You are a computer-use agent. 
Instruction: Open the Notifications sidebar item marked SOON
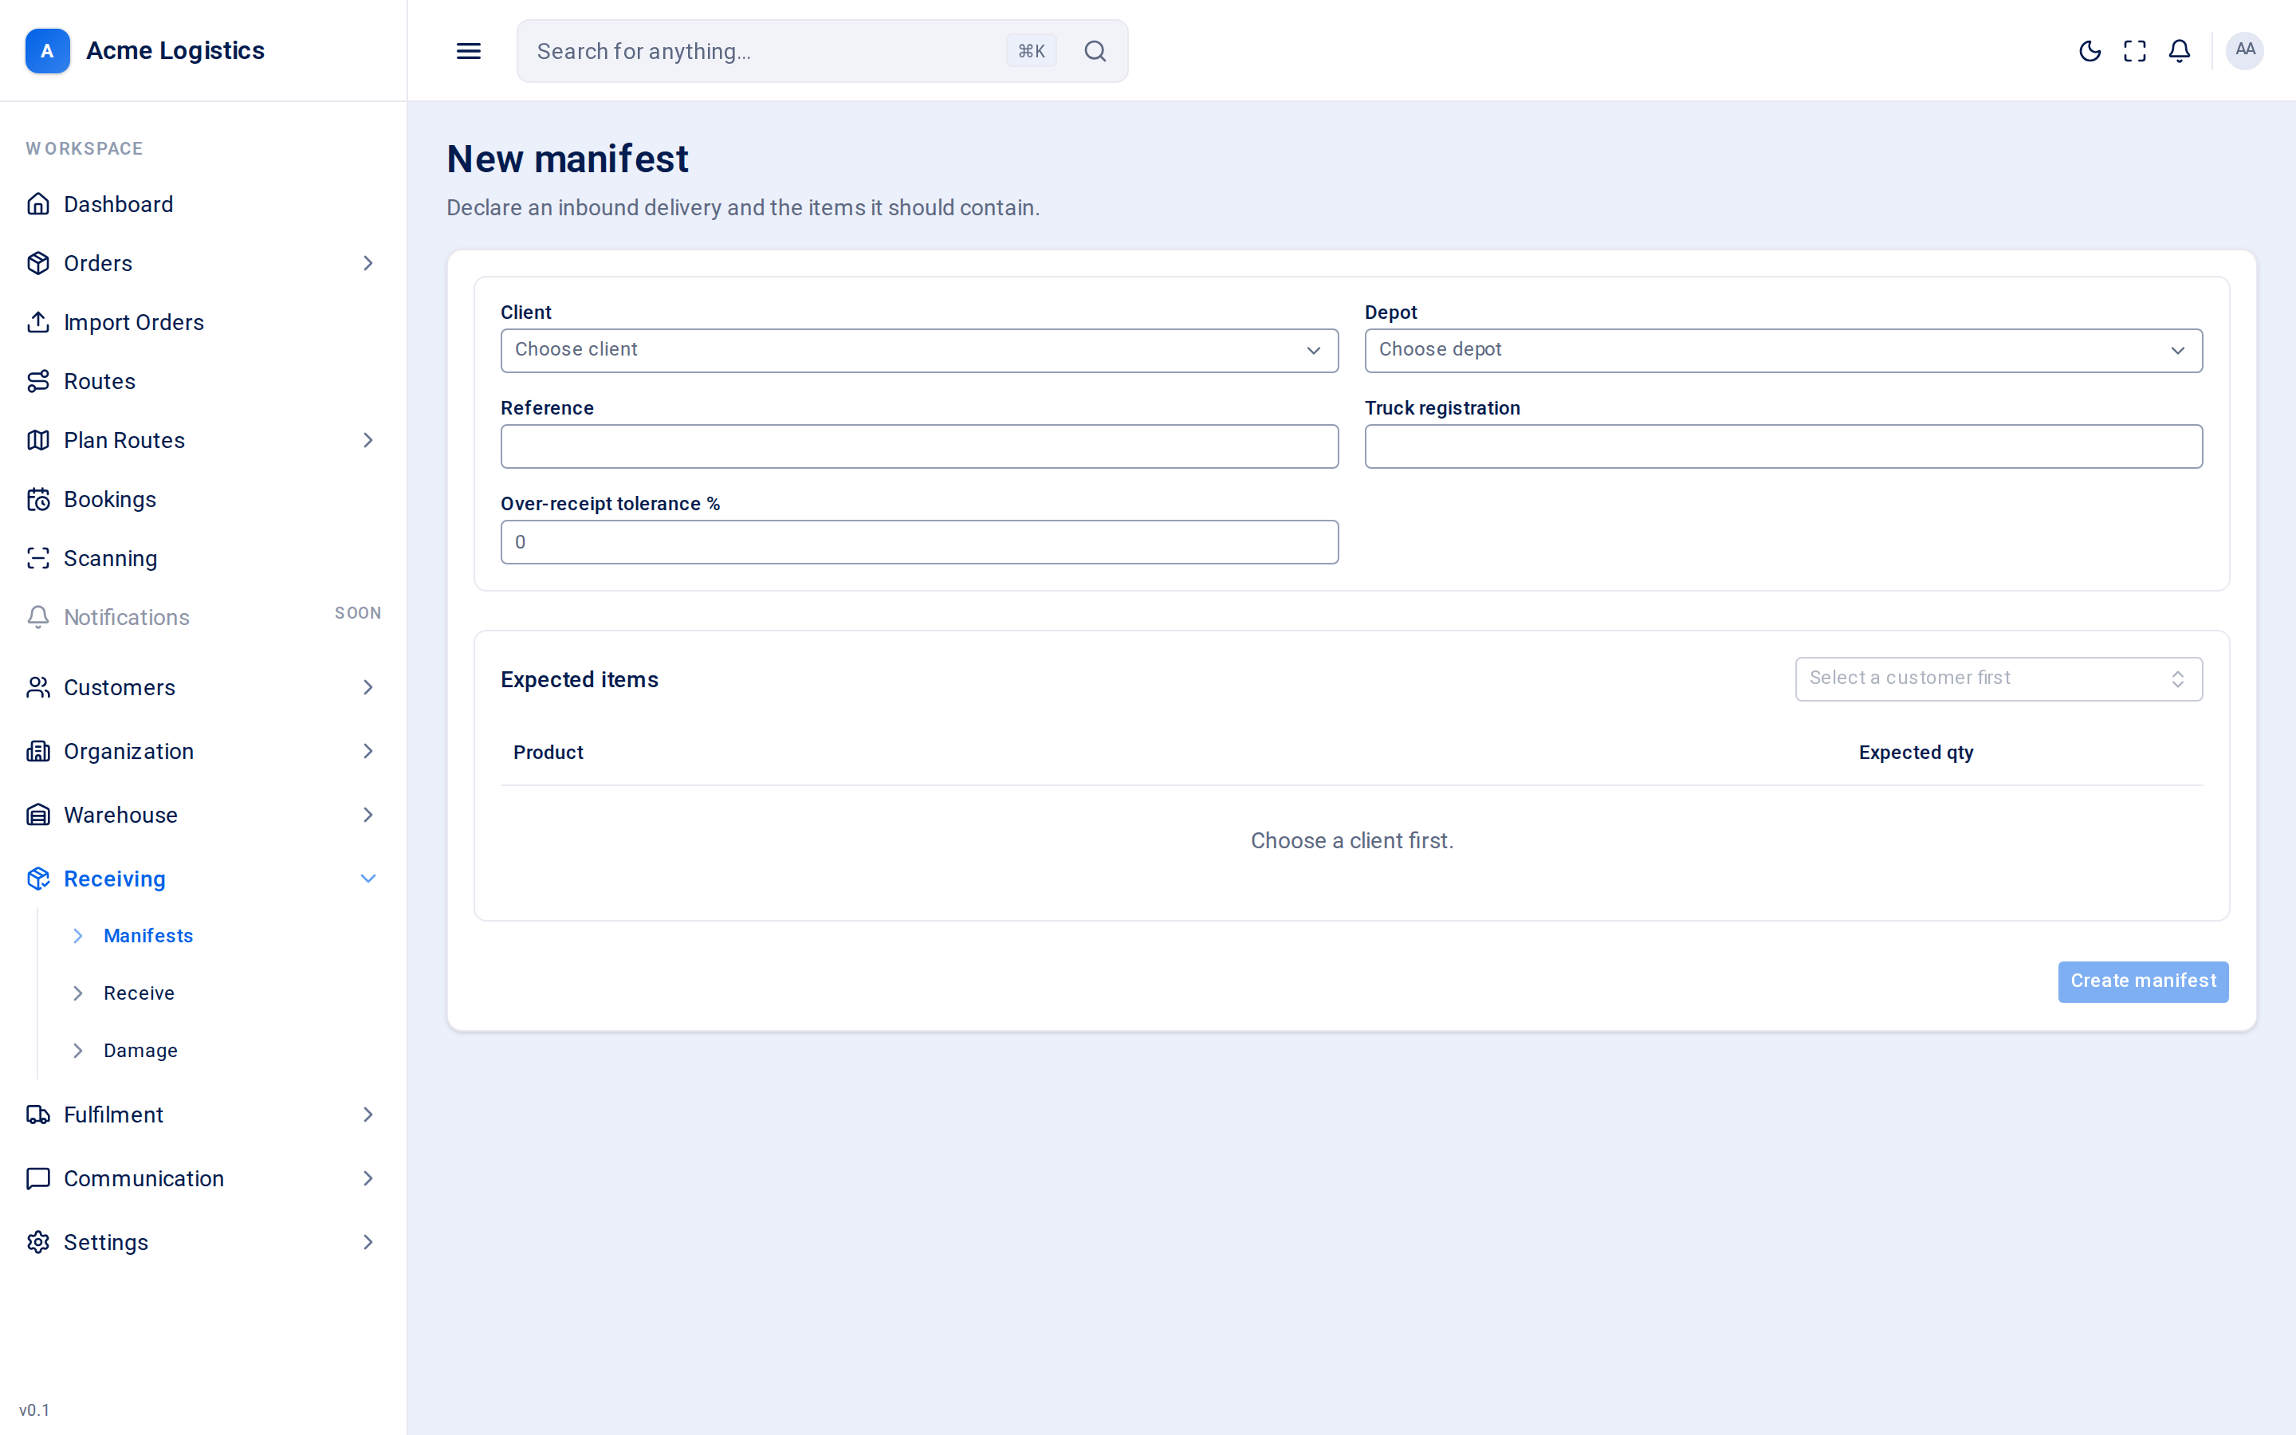point(203,617)
